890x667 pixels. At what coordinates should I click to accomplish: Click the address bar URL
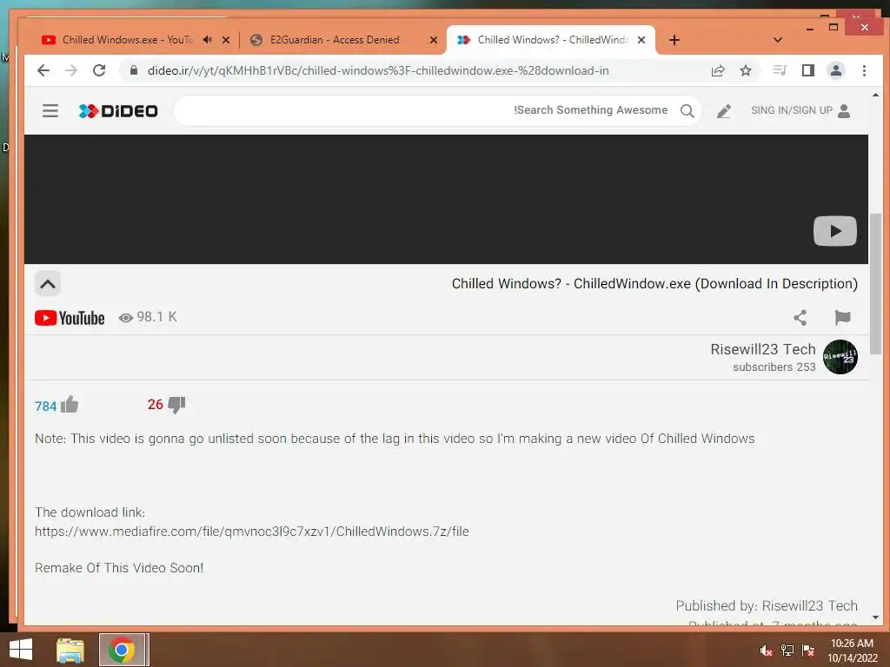coord(378,70)
